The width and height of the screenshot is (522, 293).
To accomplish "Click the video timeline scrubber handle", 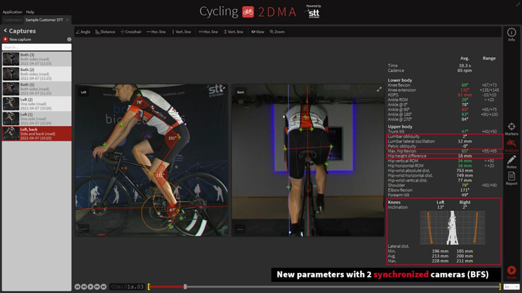I will (185, 286).
